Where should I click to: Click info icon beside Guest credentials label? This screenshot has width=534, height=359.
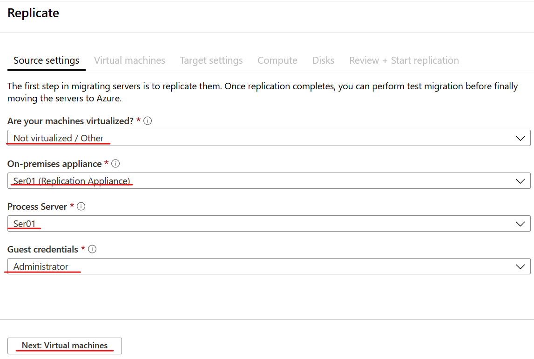(x=92, y=249)
